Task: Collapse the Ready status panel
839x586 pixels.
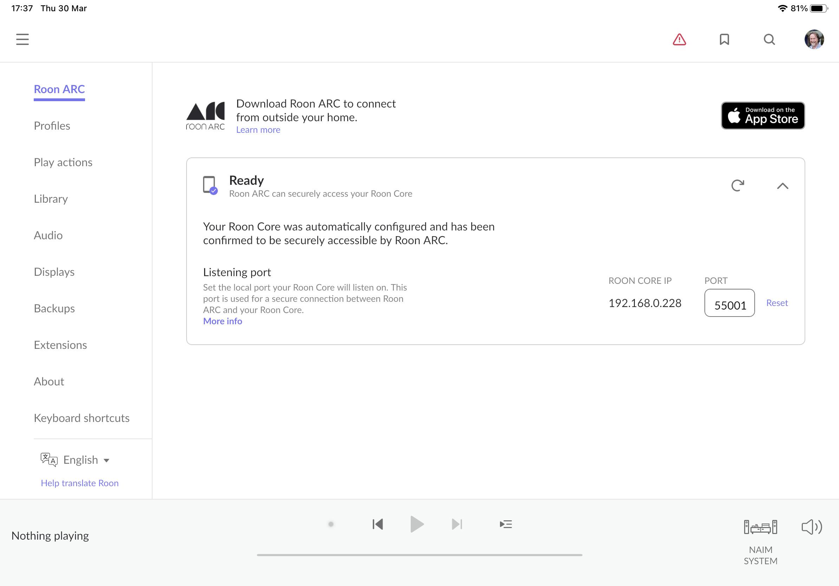Action: coord(782,186)
